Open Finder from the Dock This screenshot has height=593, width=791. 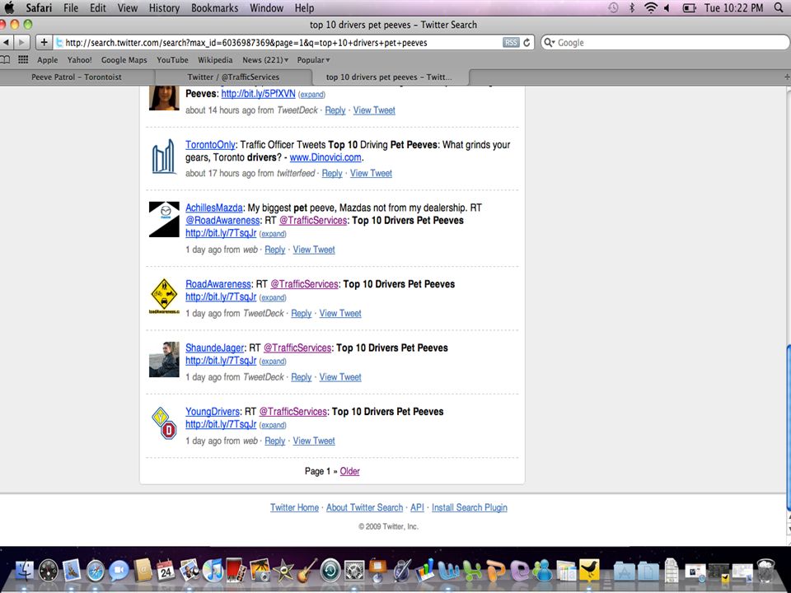[x=24, y=571]
